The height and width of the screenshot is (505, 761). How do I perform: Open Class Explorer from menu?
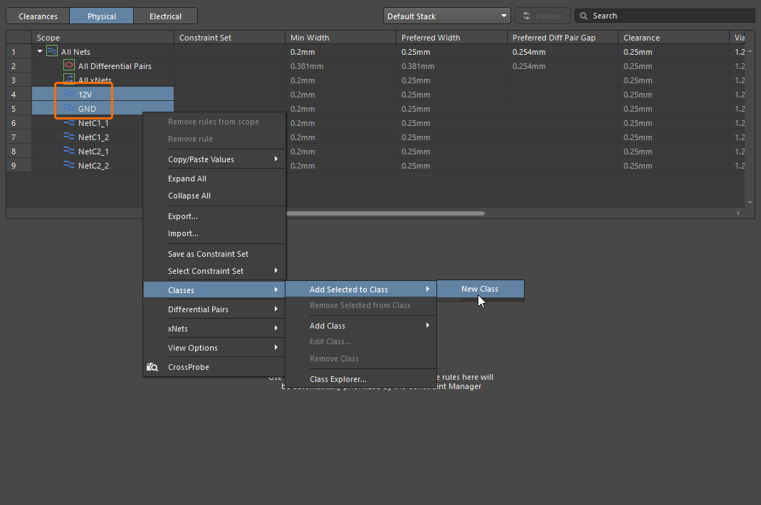[338, 379]
